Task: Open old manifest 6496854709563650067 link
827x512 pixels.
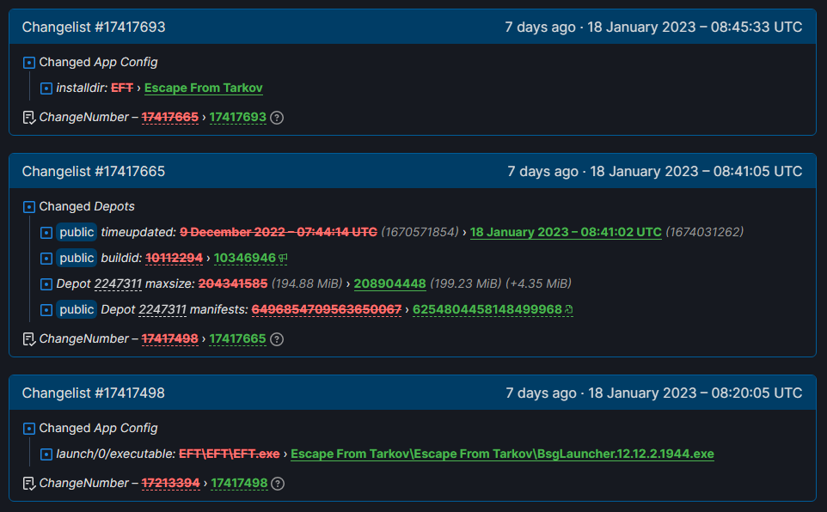Action: (x=327, y=309)
